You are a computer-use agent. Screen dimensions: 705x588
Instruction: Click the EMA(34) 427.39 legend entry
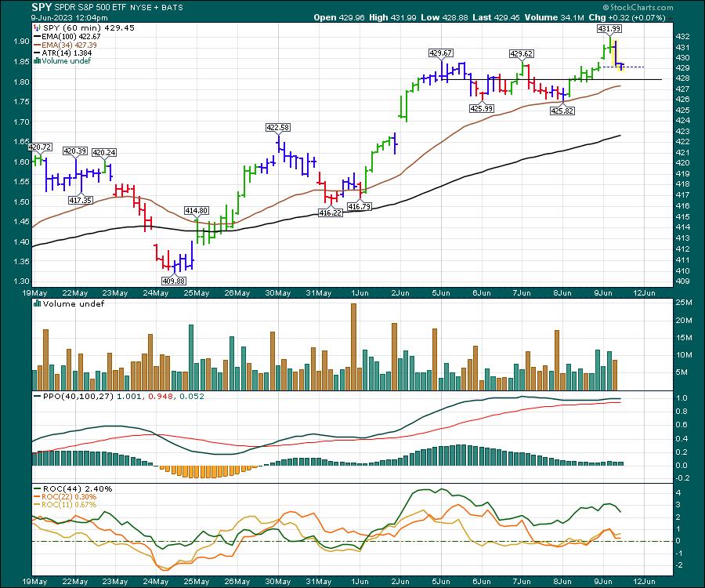(x=66, y=45)
